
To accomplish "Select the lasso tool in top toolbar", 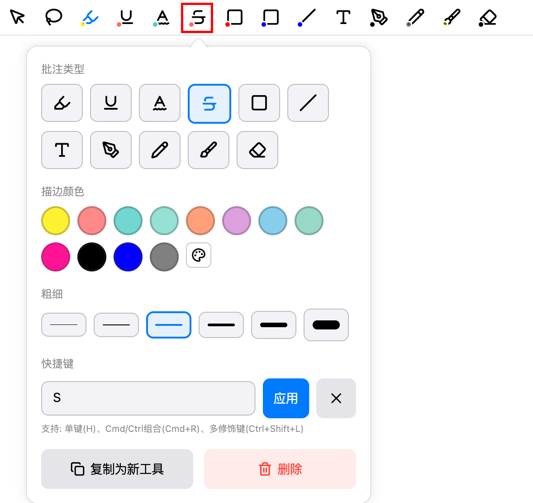I will 53,17.
